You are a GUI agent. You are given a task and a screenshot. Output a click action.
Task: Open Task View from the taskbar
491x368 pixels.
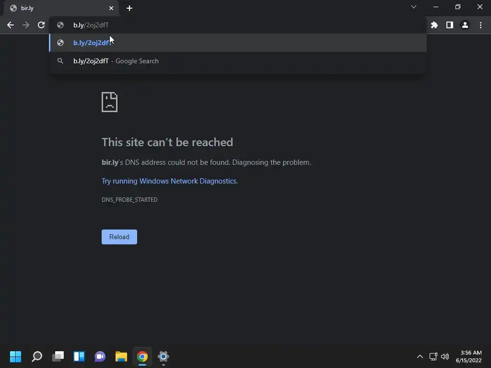point(58,356)
